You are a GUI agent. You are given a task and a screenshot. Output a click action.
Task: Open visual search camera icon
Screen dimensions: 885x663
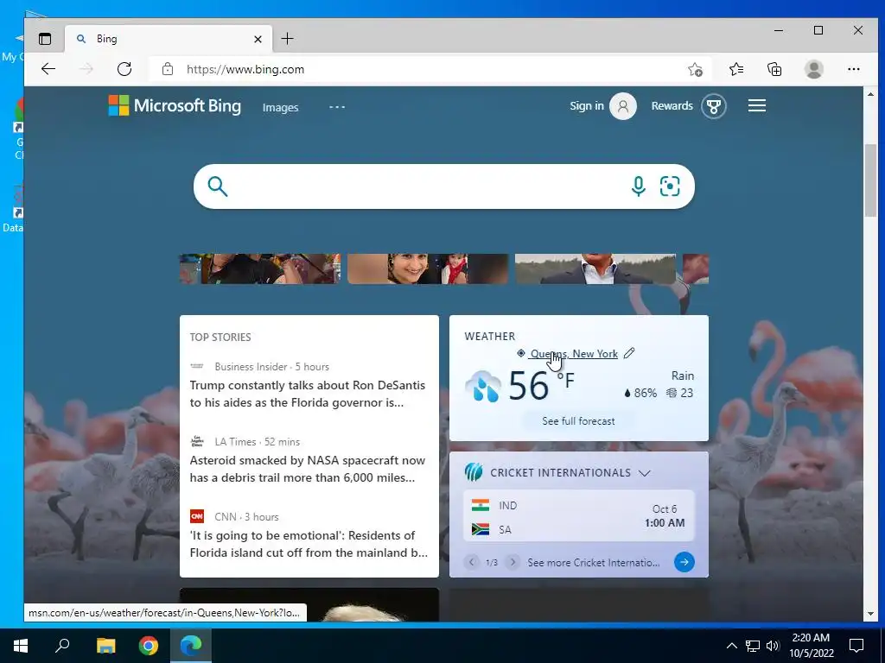click(x=670, y=186)
